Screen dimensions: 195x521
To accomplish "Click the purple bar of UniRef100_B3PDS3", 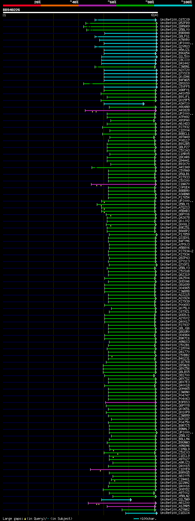I will point(131,402).
